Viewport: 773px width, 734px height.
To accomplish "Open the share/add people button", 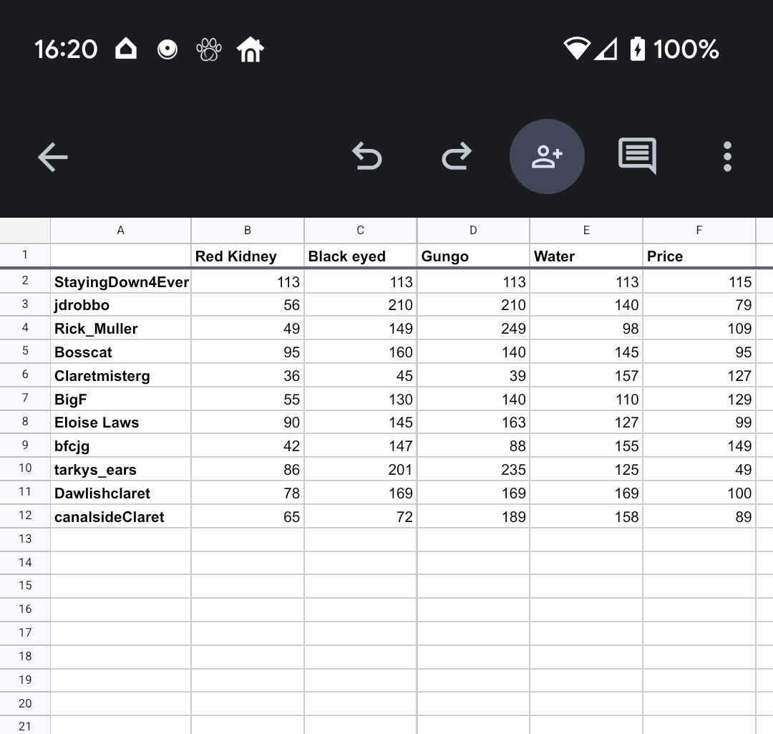I will (x=547, y=156).
